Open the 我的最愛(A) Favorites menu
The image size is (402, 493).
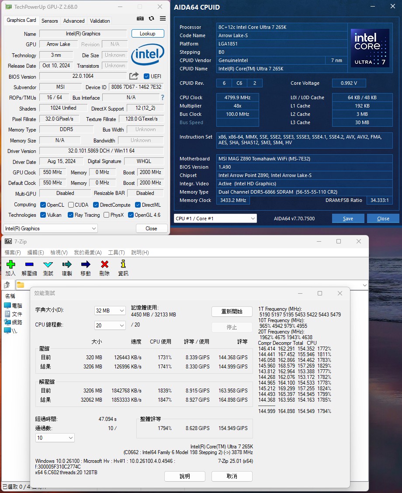point(88,253)
